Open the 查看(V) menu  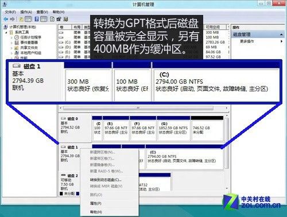click(x=42, y=12)
